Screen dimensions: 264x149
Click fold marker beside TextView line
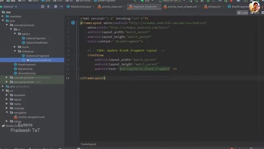[79, 55]
